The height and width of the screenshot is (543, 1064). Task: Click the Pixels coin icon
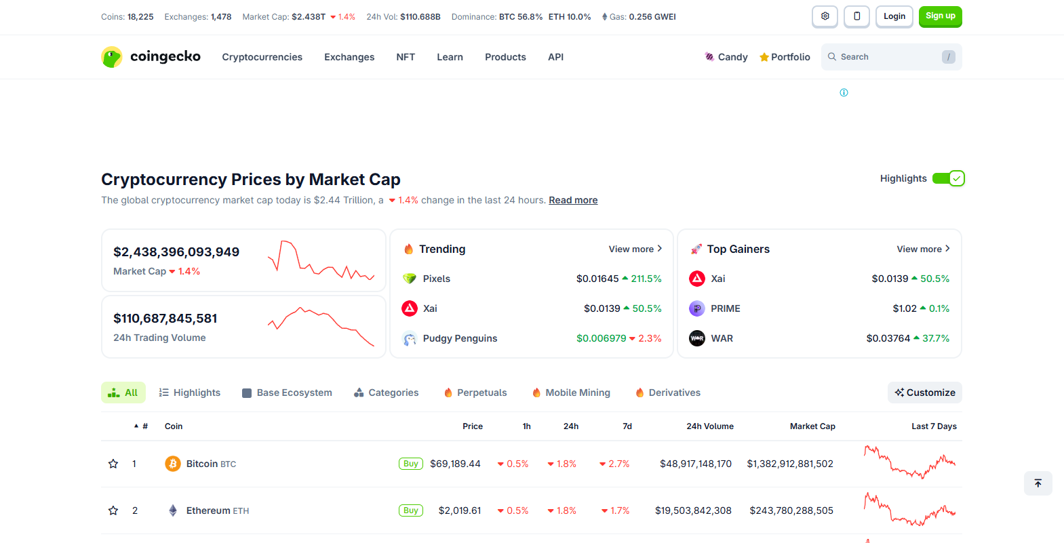pos(410,279)
